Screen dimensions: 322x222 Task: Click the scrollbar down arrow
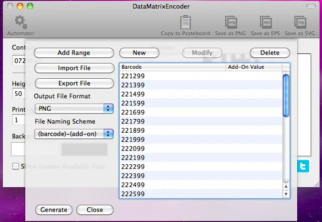286,194
